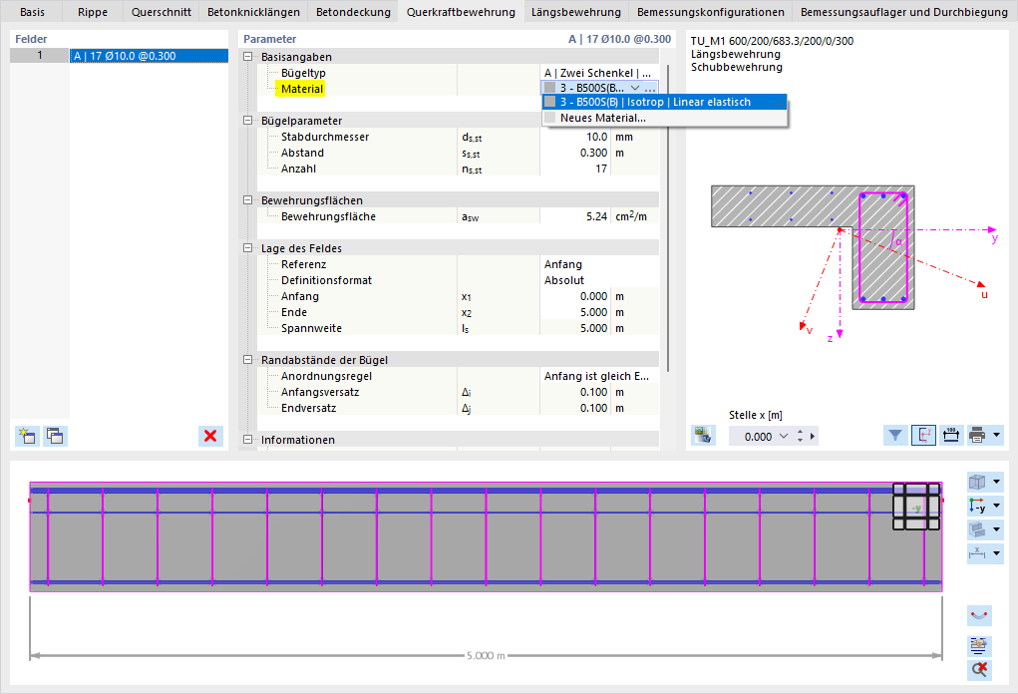Image resolution: width=1018 pixels, height=694 pixels.
Task: Open the Betondeckung tab
Action: tap(353, 12)
